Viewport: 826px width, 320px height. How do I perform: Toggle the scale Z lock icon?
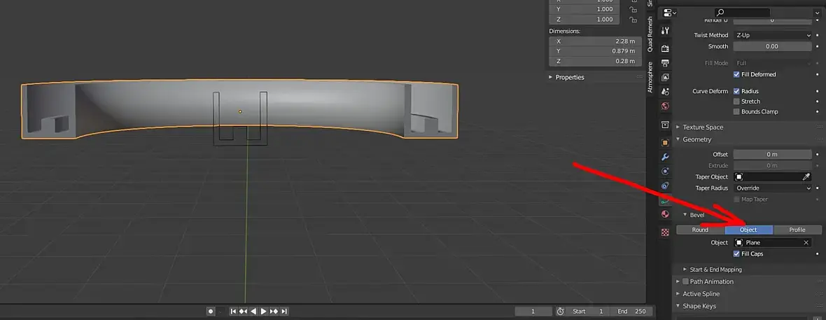[633, 20]
